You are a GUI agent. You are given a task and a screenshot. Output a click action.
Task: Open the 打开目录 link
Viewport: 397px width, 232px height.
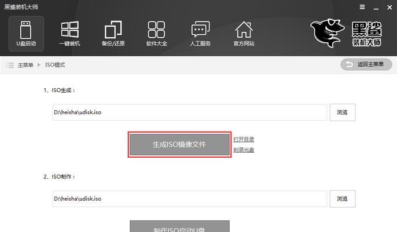click(244, 139)
